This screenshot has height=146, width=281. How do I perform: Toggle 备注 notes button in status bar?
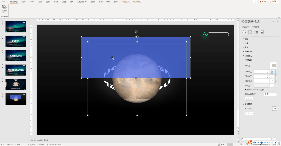221,144
